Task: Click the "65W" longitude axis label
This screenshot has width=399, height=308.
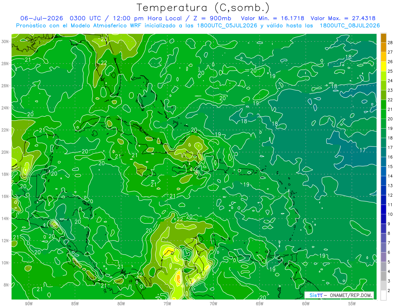Action: click(x=260, y=304)
